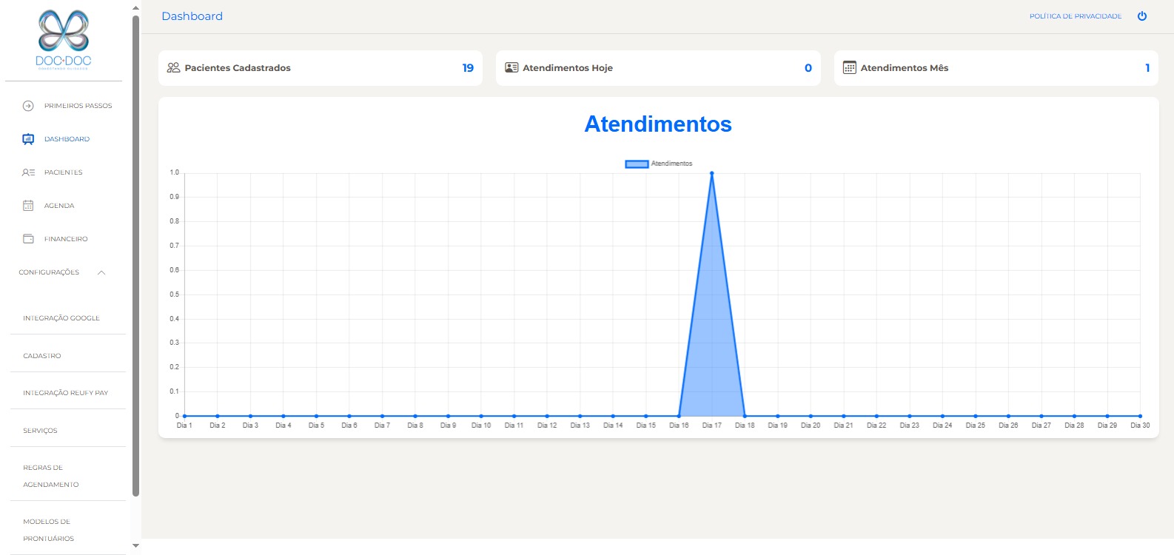
Task: Toggle the Atendimentos legend series visibility
Action: (637, 164)
